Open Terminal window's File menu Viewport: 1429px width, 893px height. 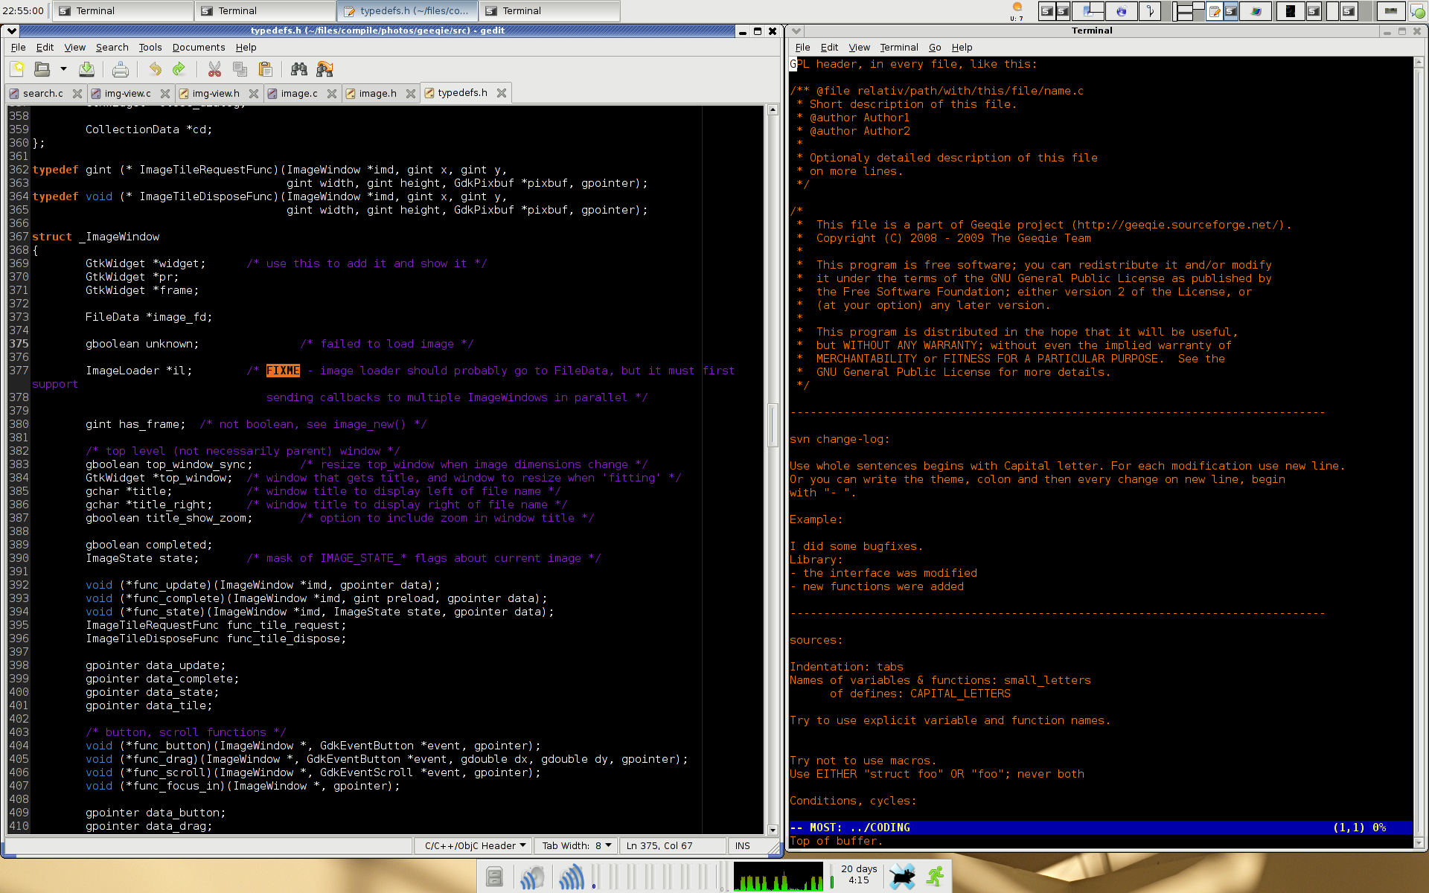[x=802, y=47]
